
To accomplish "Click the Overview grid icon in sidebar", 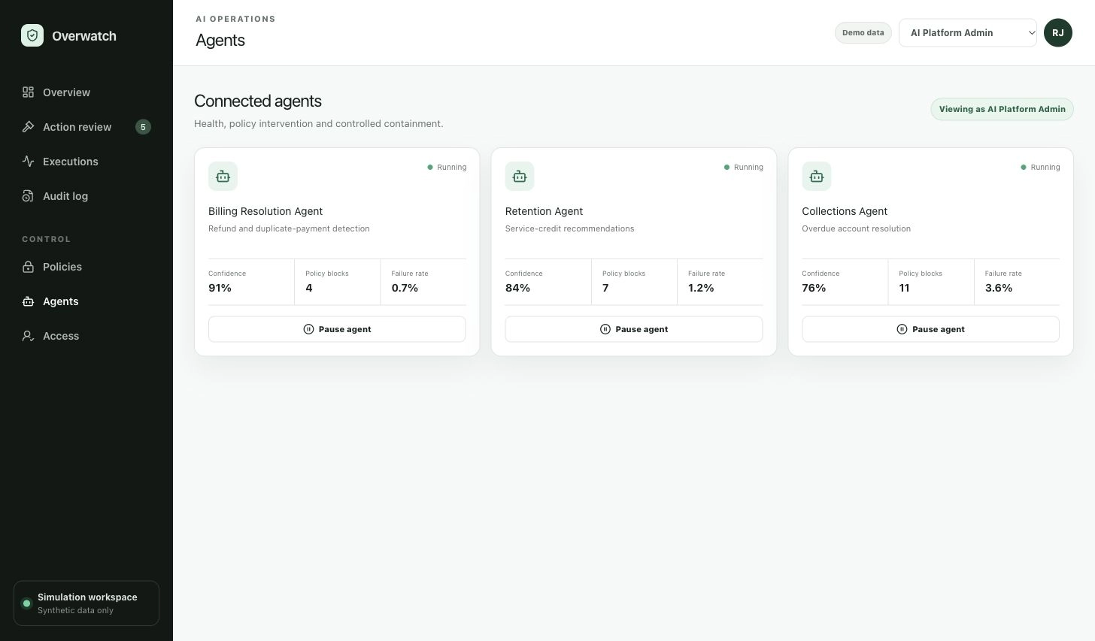I will pos(29,92).
